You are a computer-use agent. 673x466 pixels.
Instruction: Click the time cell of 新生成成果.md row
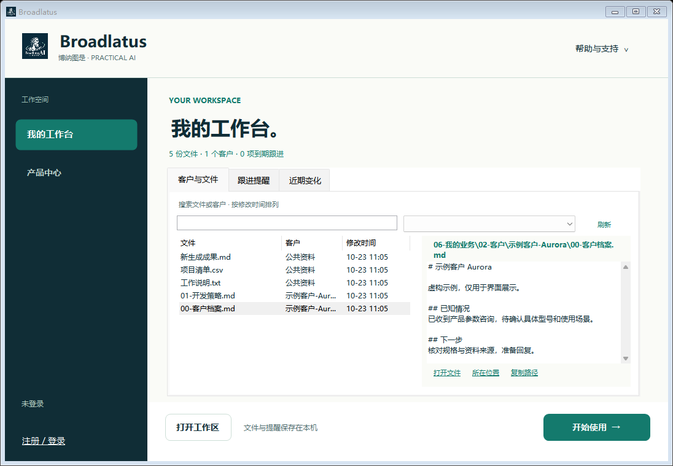(x=367, y=257)
